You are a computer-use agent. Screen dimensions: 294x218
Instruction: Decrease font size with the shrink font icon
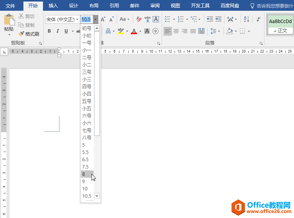pos(112,19)
